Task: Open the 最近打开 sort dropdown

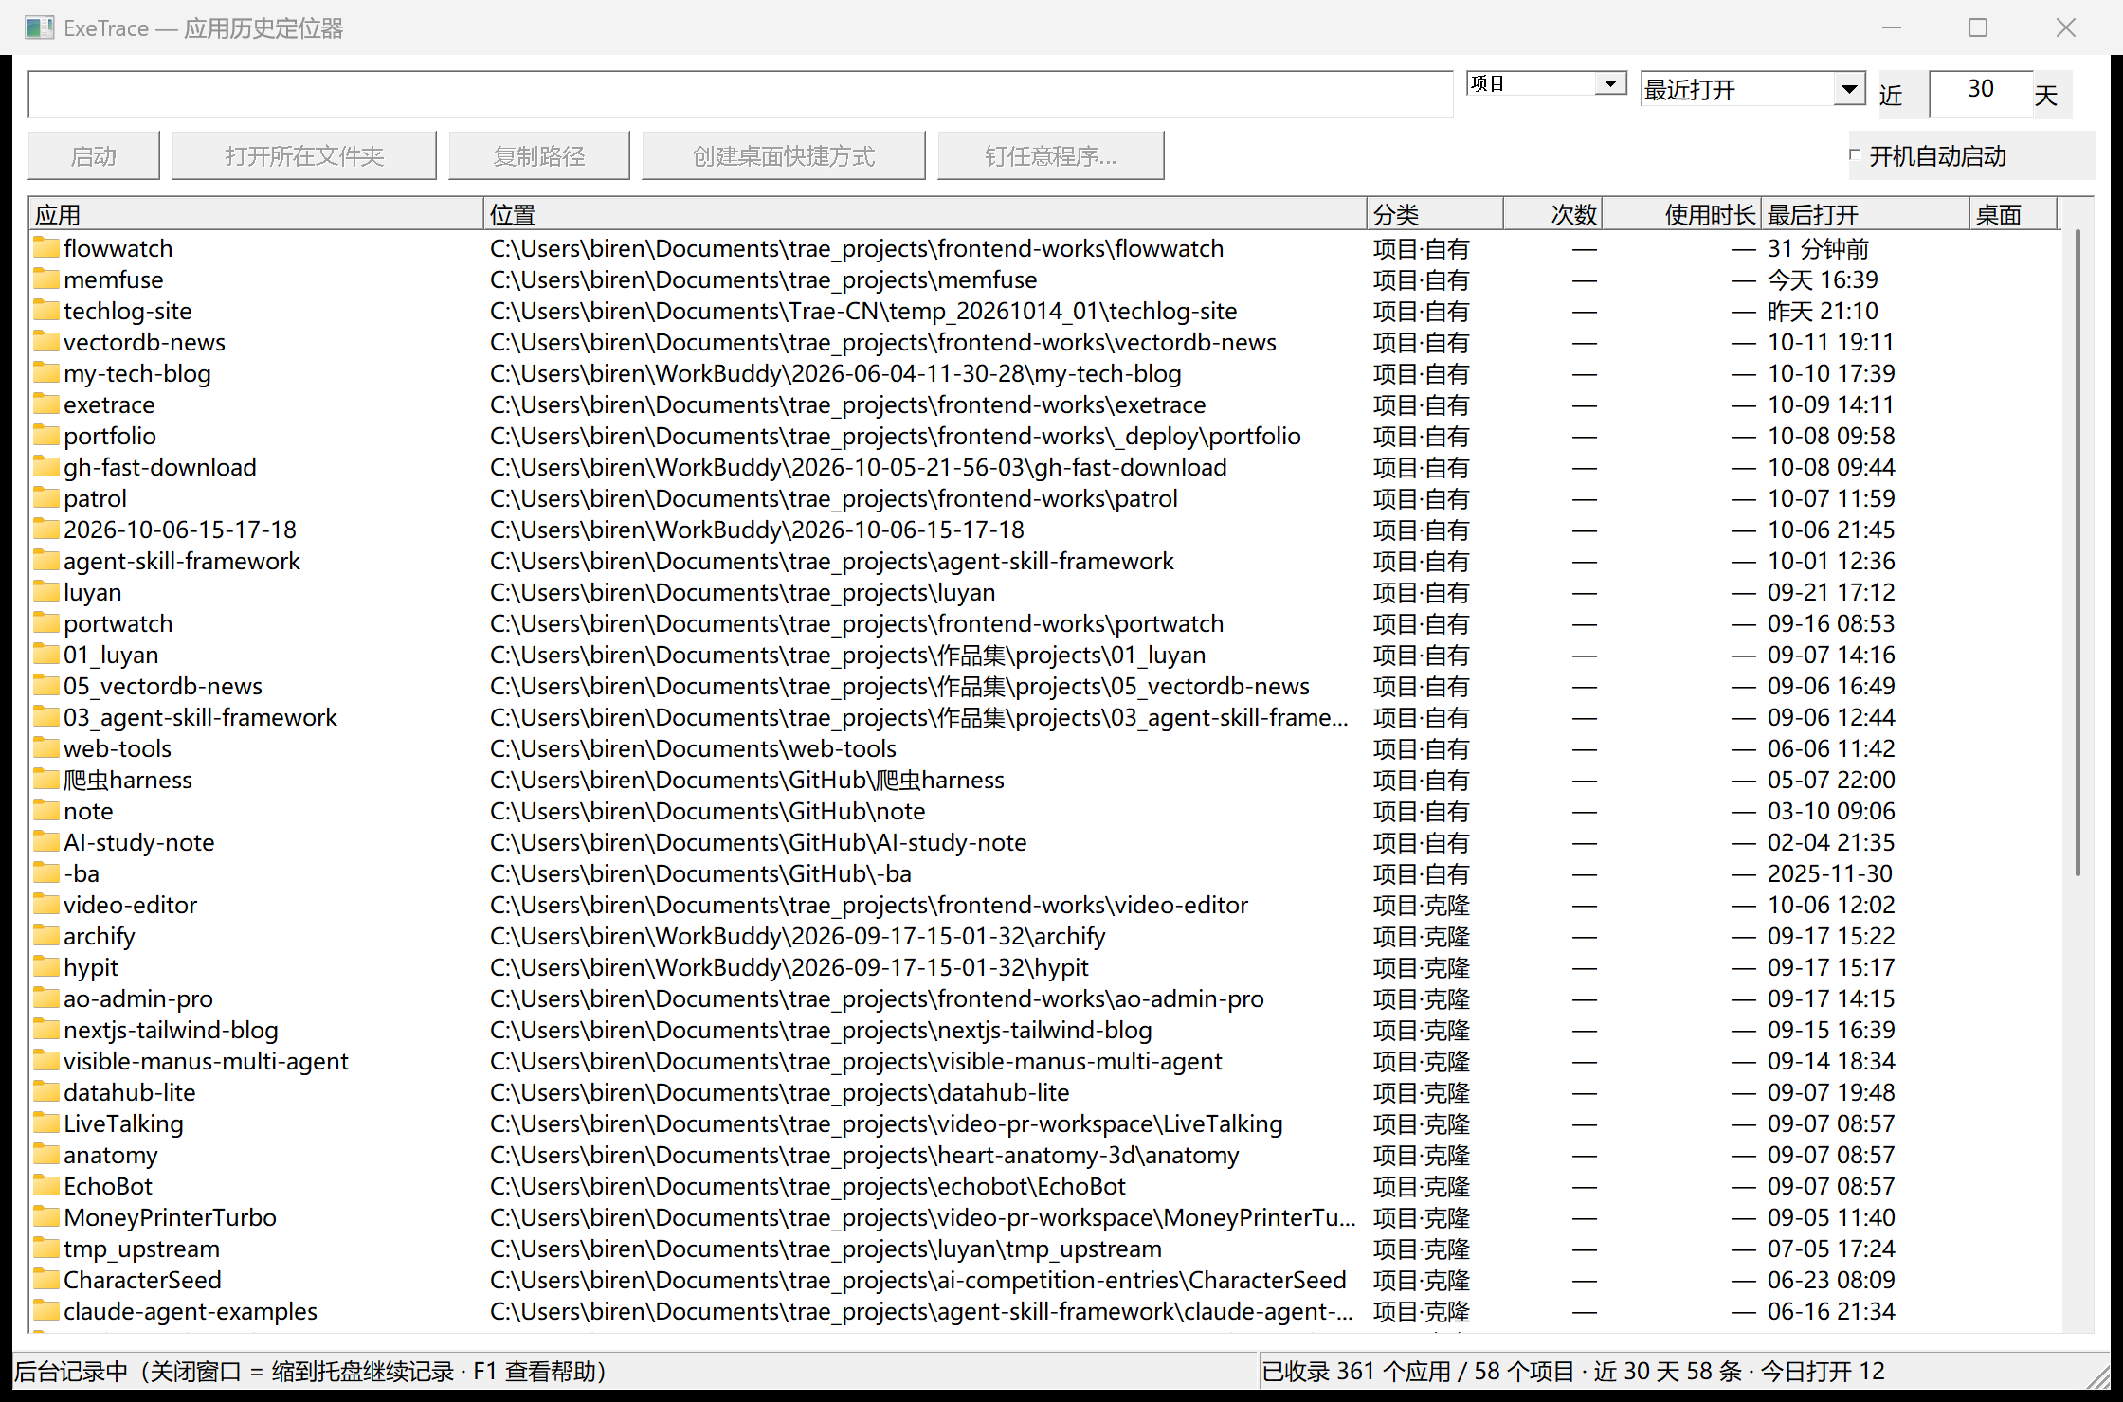Action: [x=1753, y=90]
